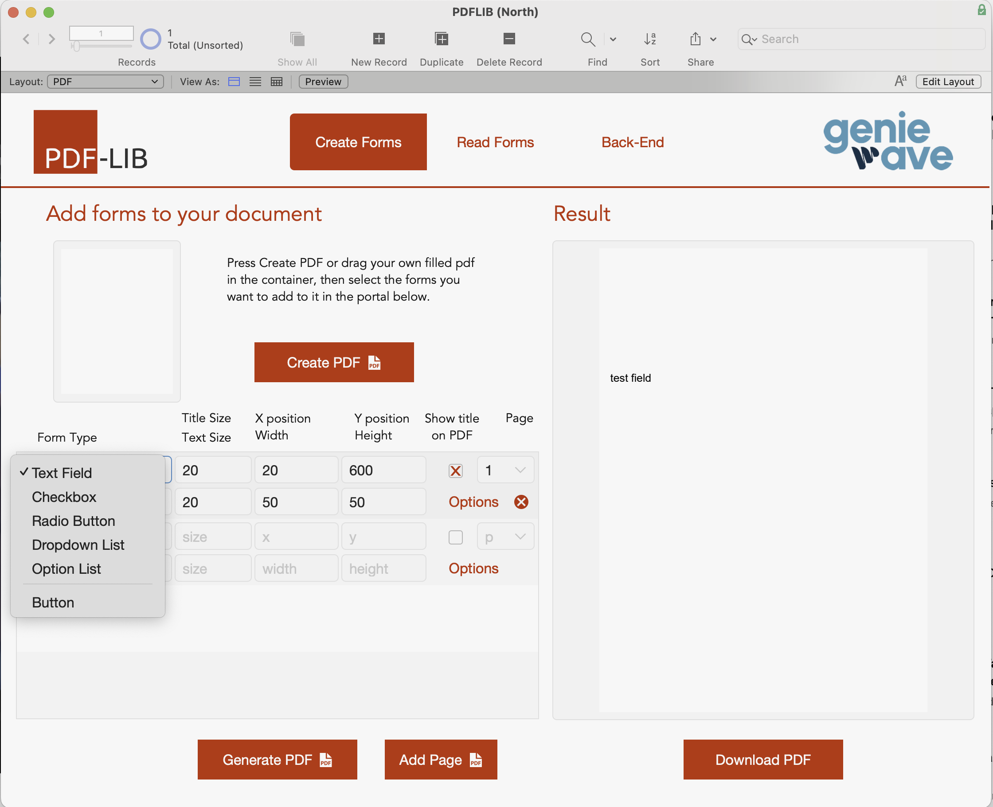This screenshot has width=993, height=807.
Task: Switch to Form view
Action: point(234,82)
